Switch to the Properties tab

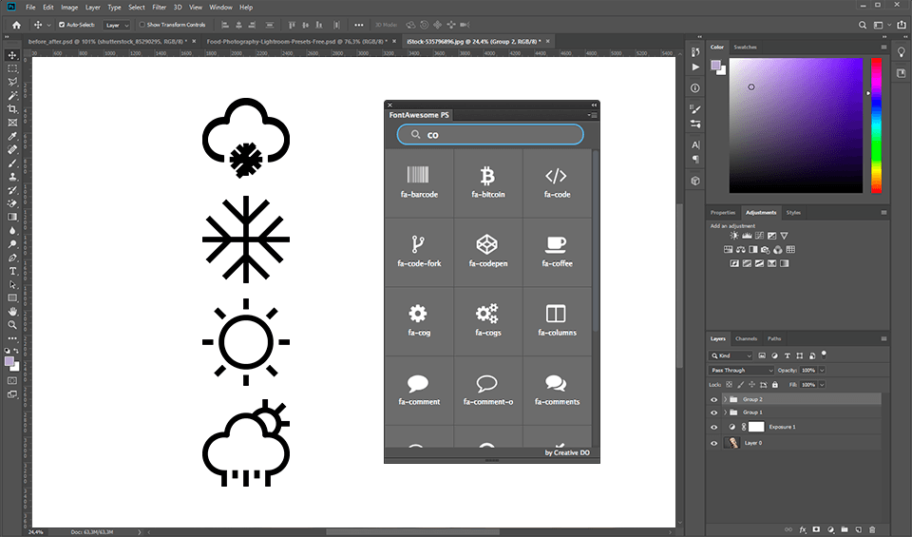[723, 212]
